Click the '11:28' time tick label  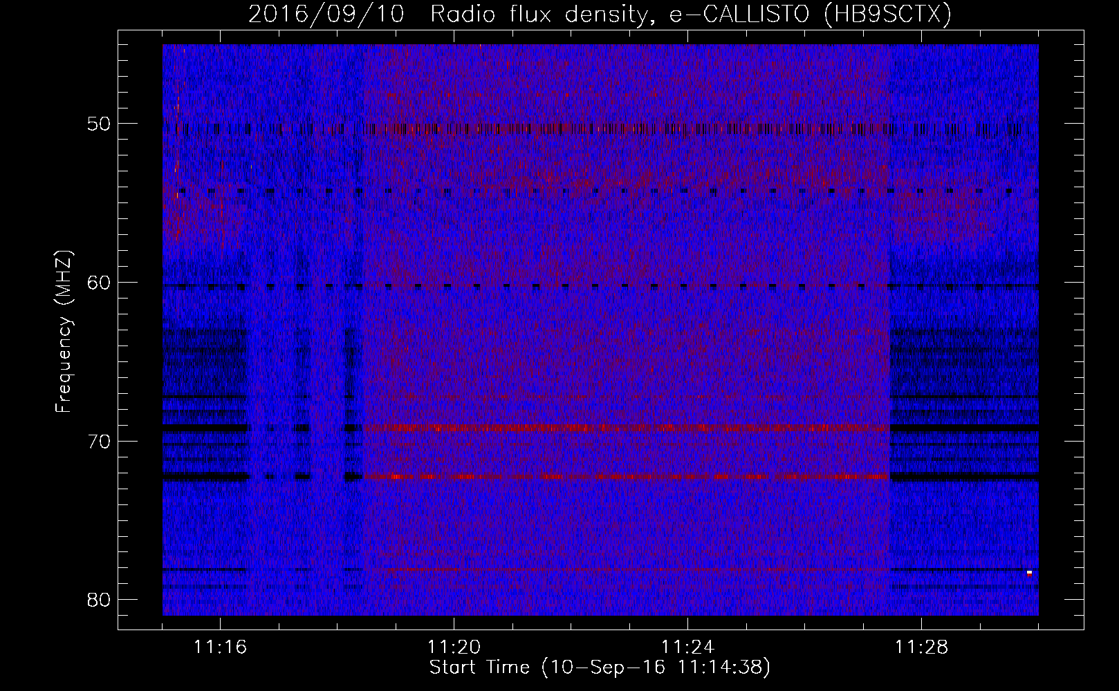pyautogui.click(x=921, y=647)
